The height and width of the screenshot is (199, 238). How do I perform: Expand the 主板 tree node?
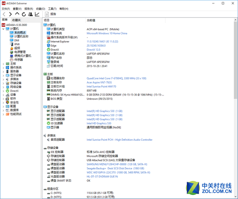click(3, 64)
